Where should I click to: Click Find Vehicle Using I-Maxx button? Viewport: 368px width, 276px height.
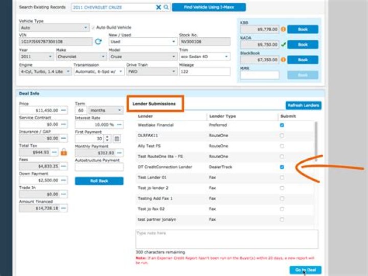click(x=209, y=7)
